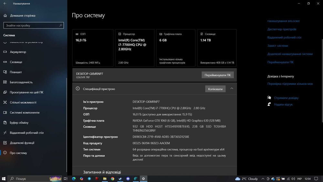Open File Explorer from taskbar
The height and width of the screenshot is (182, 323).
(105, 179)
